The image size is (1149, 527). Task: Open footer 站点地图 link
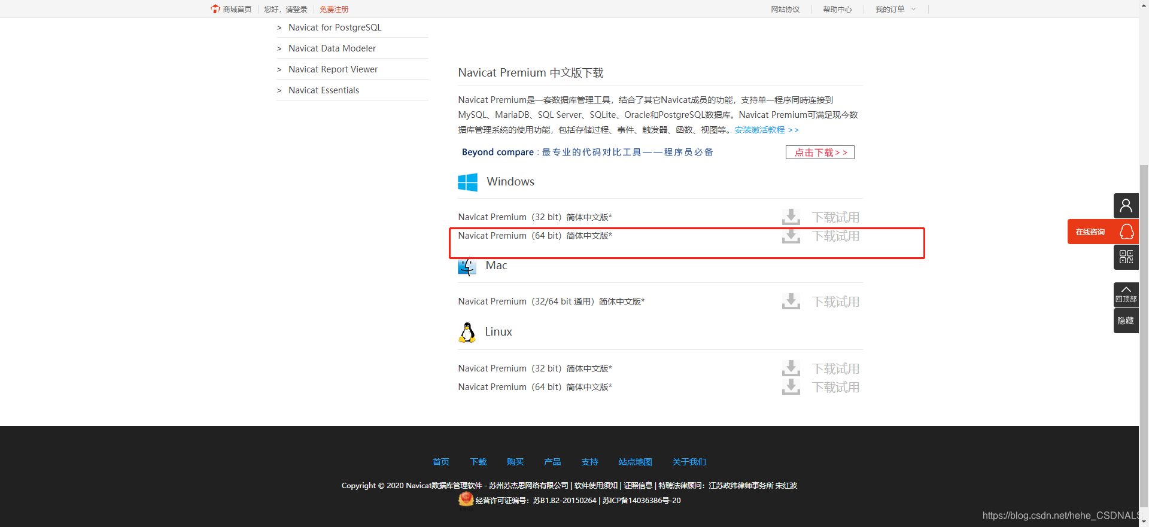coord(636,462)
